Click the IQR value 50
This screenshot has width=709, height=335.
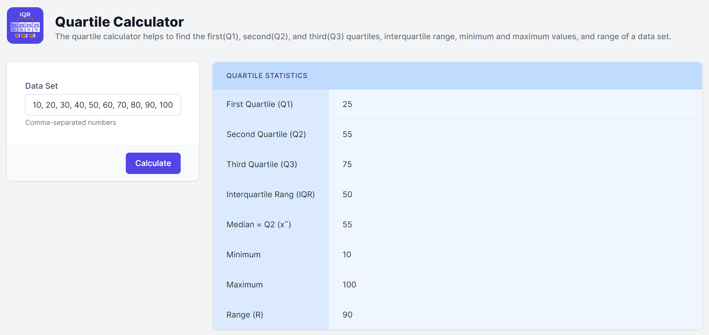tap(347, 195)
